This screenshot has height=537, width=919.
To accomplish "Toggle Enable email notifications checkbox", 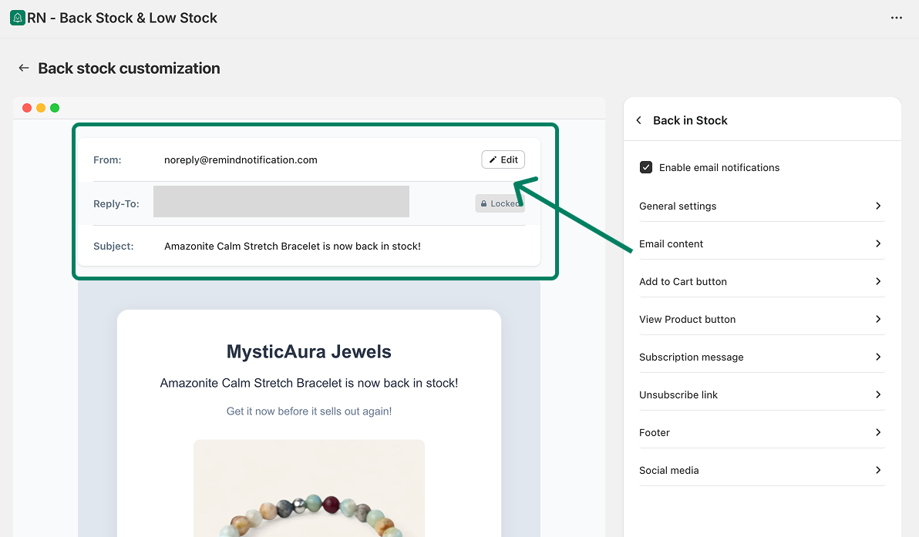I will pyautogui.click(x=646, y=167).
